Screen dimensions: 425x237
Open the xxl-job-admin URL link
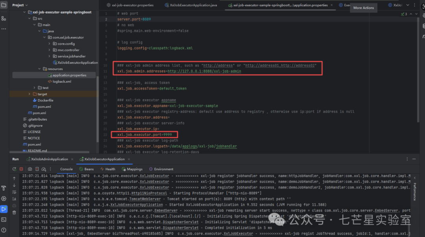204,71
